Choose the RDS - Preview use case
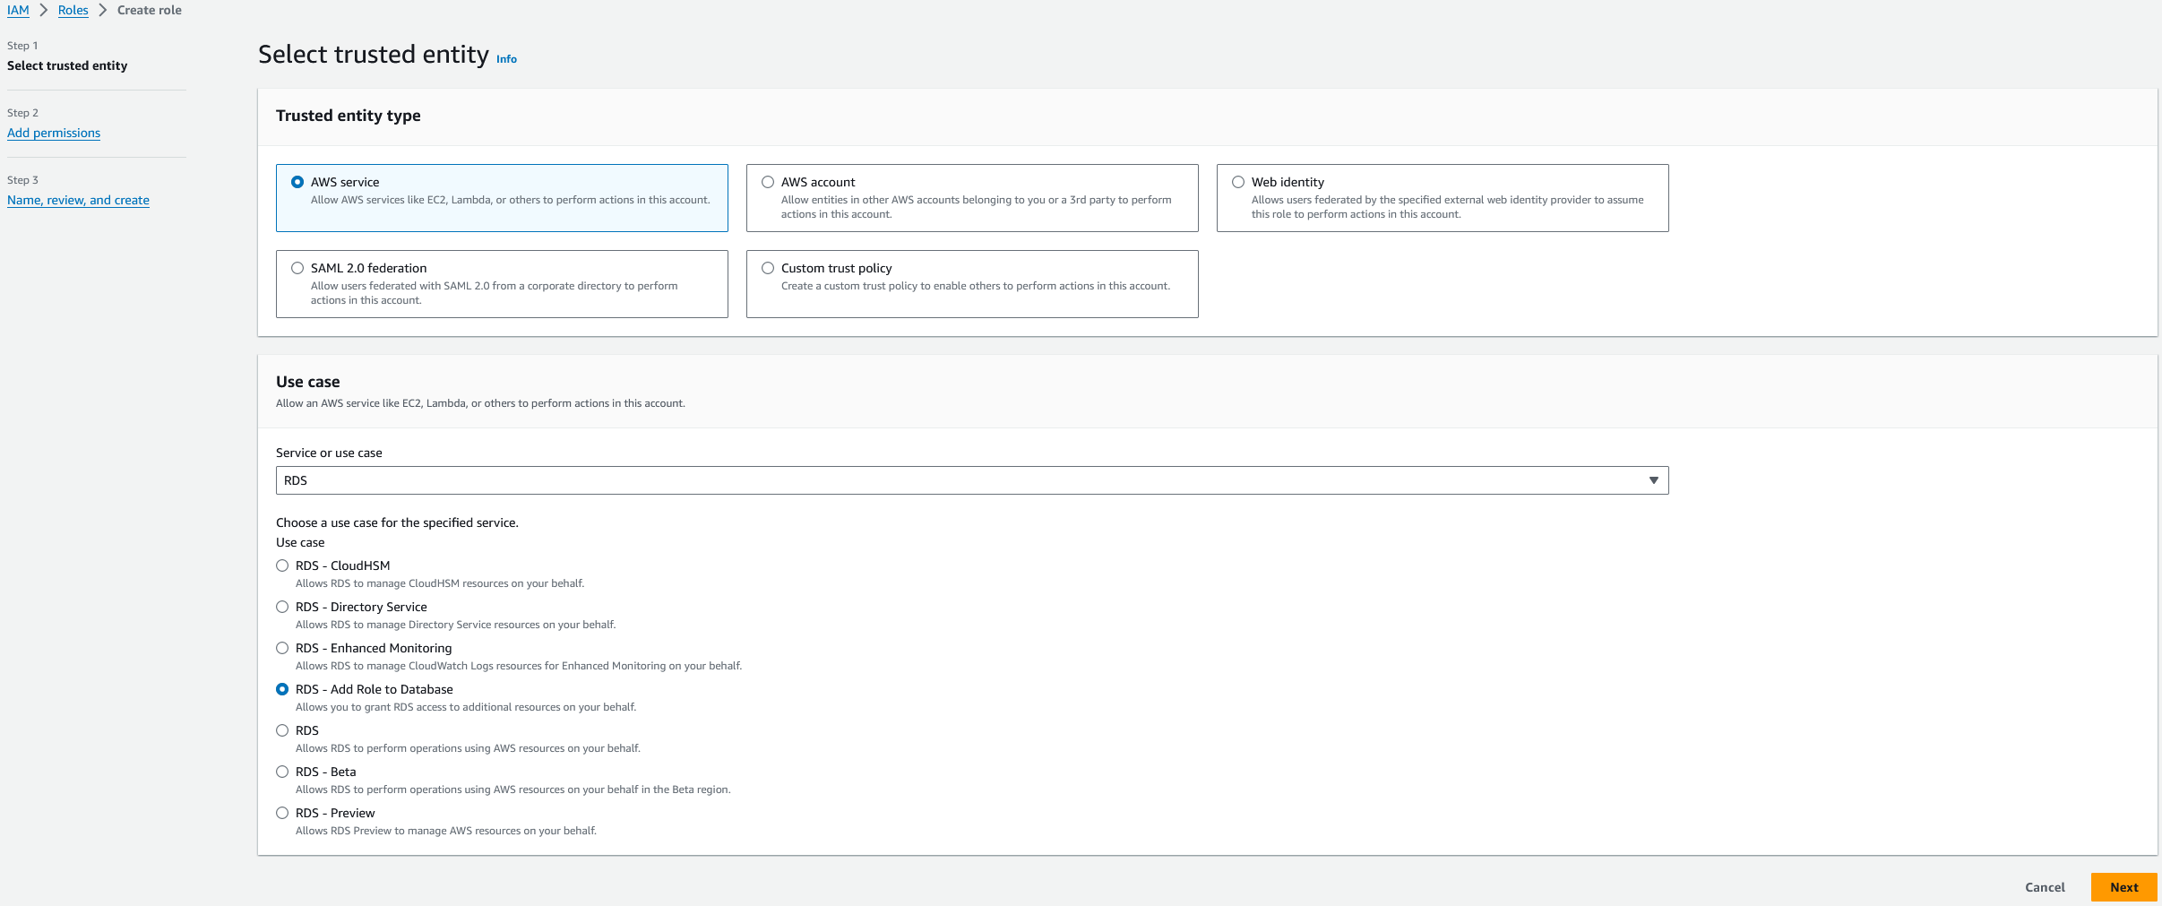 [282, 813]
